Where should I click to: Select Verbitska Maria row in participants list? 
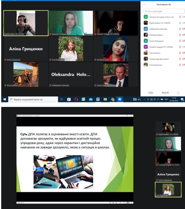click(164, 35)
